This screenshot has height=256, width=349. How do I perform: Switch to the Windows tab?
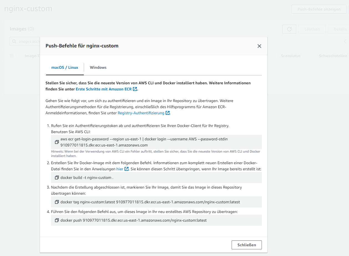(x=98, y=67)
